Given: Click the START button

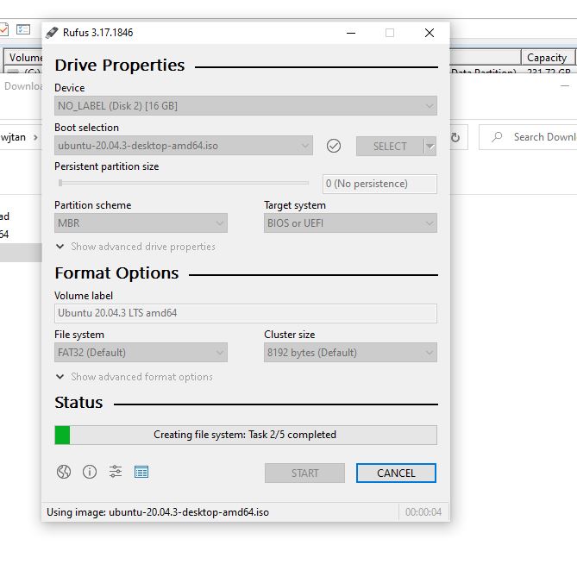Looking at the screenshot, I should tap(304, 473).
